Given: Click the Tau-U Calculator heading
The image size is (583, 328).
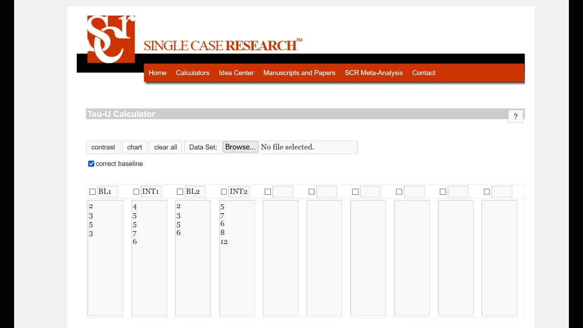Looking at the screenshot, I should pos(122,114).
